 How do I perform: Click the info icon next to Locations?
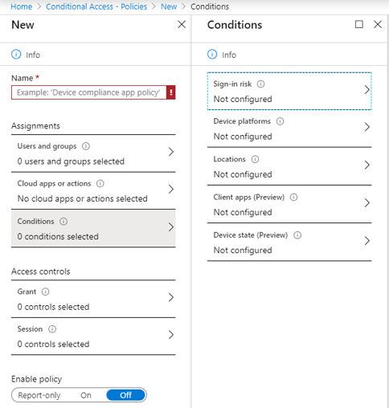(x=255, y=159)
